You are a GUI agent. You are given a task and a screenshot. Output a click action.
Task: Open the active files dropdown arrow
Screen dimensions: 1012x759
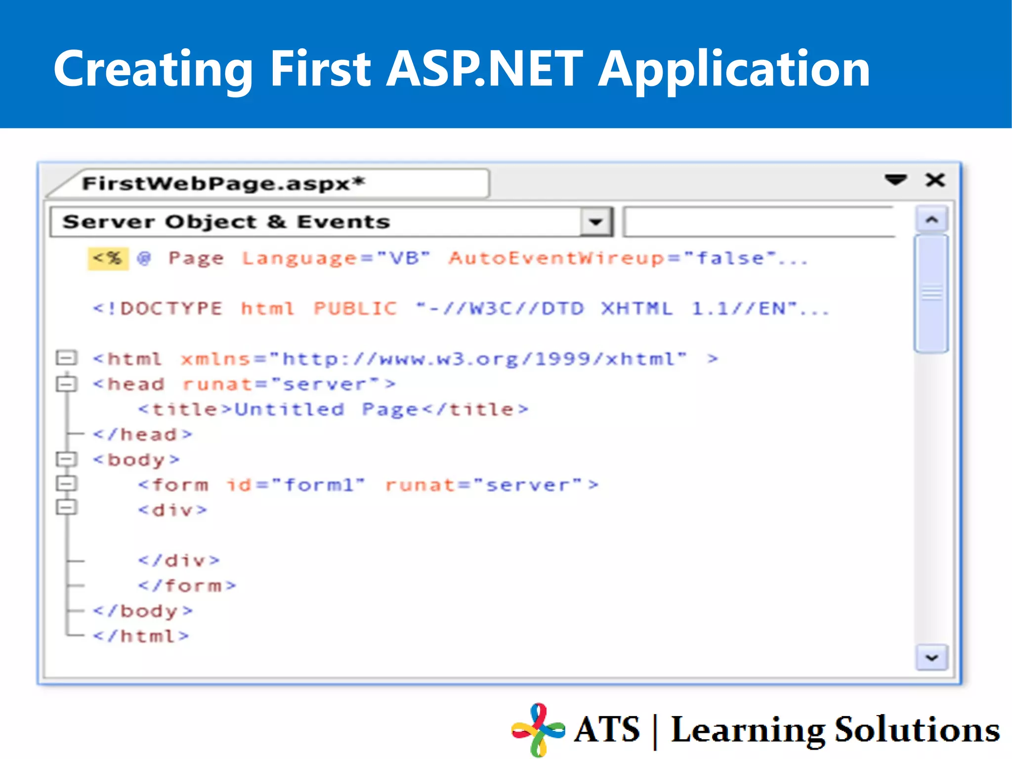pyautogui.click(x=895, y=180)
